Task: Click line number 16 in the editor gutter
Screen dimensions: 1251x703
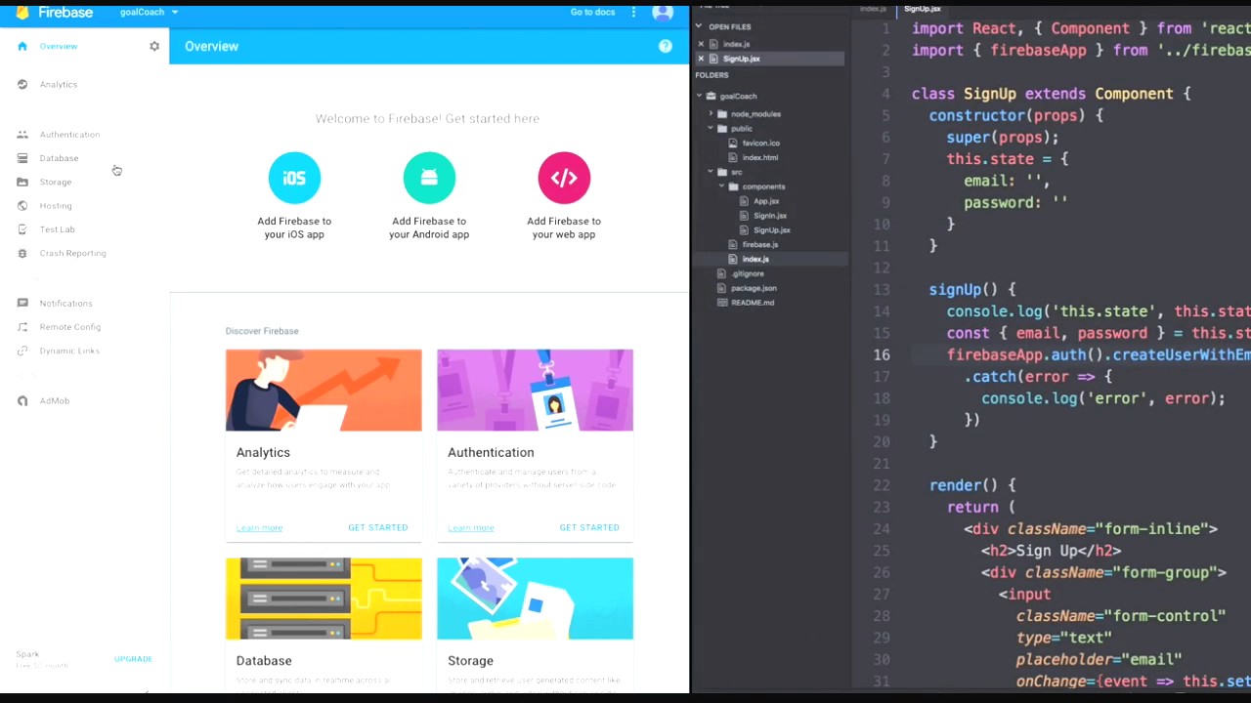Action: pos(882,354)
